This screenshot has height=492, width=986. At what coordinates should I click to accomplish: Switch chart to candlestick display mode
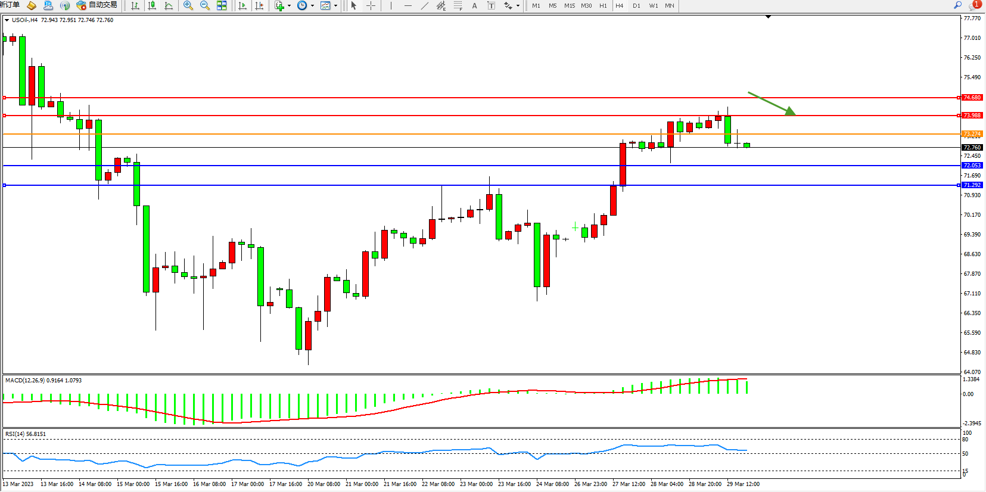152,5
